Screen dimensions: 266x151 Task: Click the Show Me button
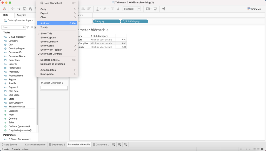pos(254,9)
